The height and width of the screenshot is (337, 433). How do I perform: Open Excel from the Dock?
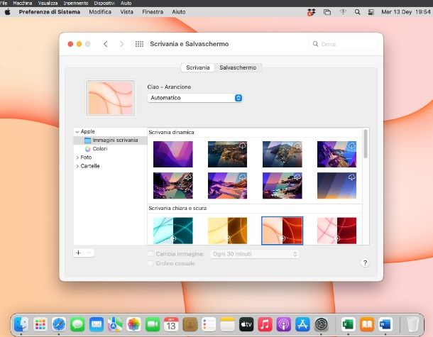pyautogui.click(x=349, y=324)
